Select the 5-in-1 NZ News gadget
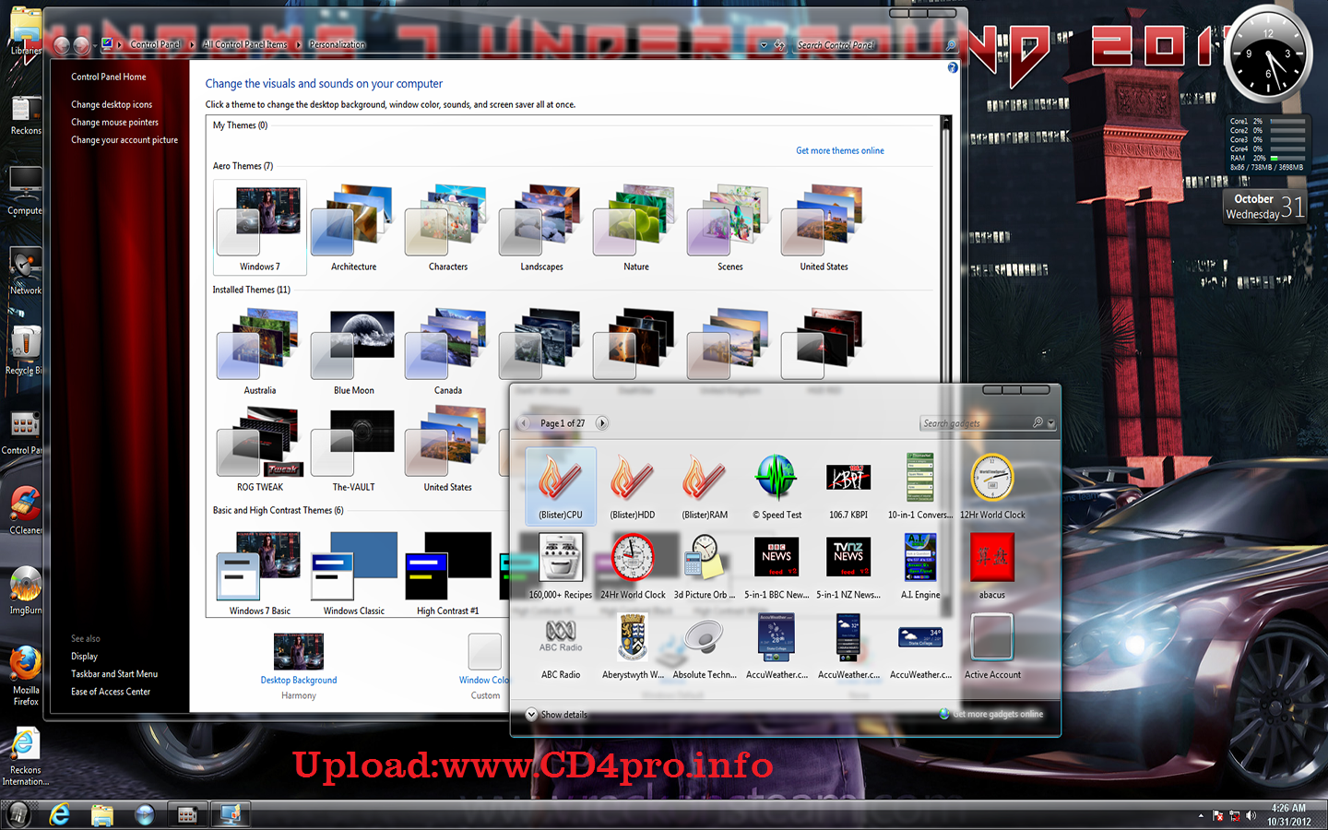 [x=848, y=566]
